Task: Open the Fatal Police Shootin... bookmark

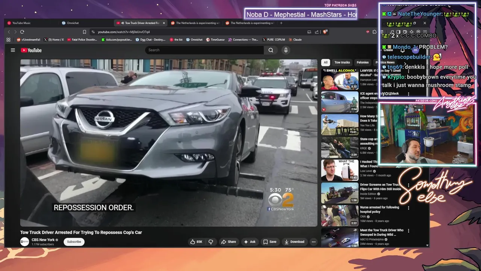Action: (82, 40)
